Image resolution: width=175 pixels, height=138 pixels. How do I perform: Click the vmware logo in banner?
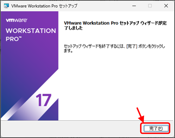coord(17,20)
